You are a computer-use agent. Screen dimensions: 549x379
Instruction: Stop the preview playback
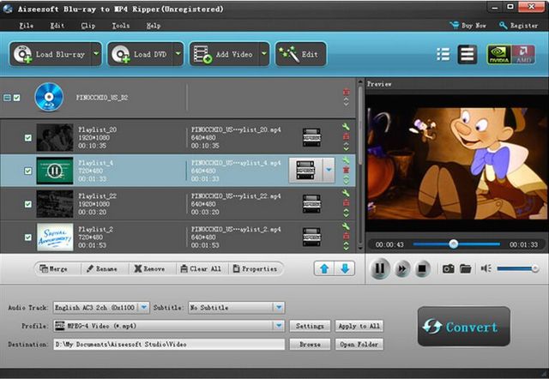click(x=422, y=268)
